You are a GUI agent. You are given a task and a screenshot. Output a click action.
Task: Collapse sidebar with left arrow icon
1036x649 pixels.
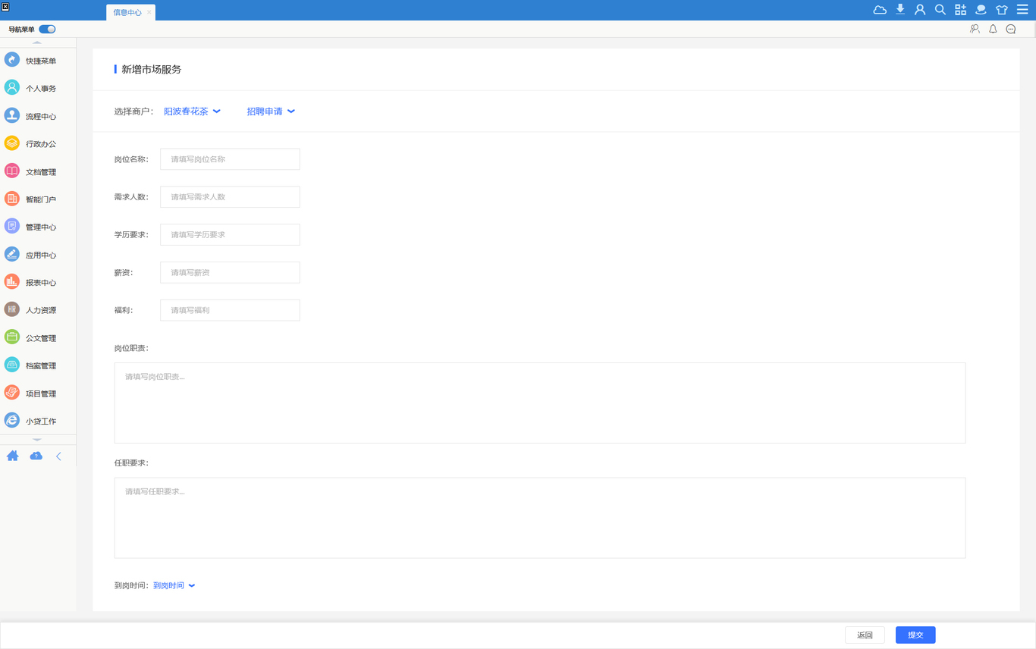(x=58, y=456)
